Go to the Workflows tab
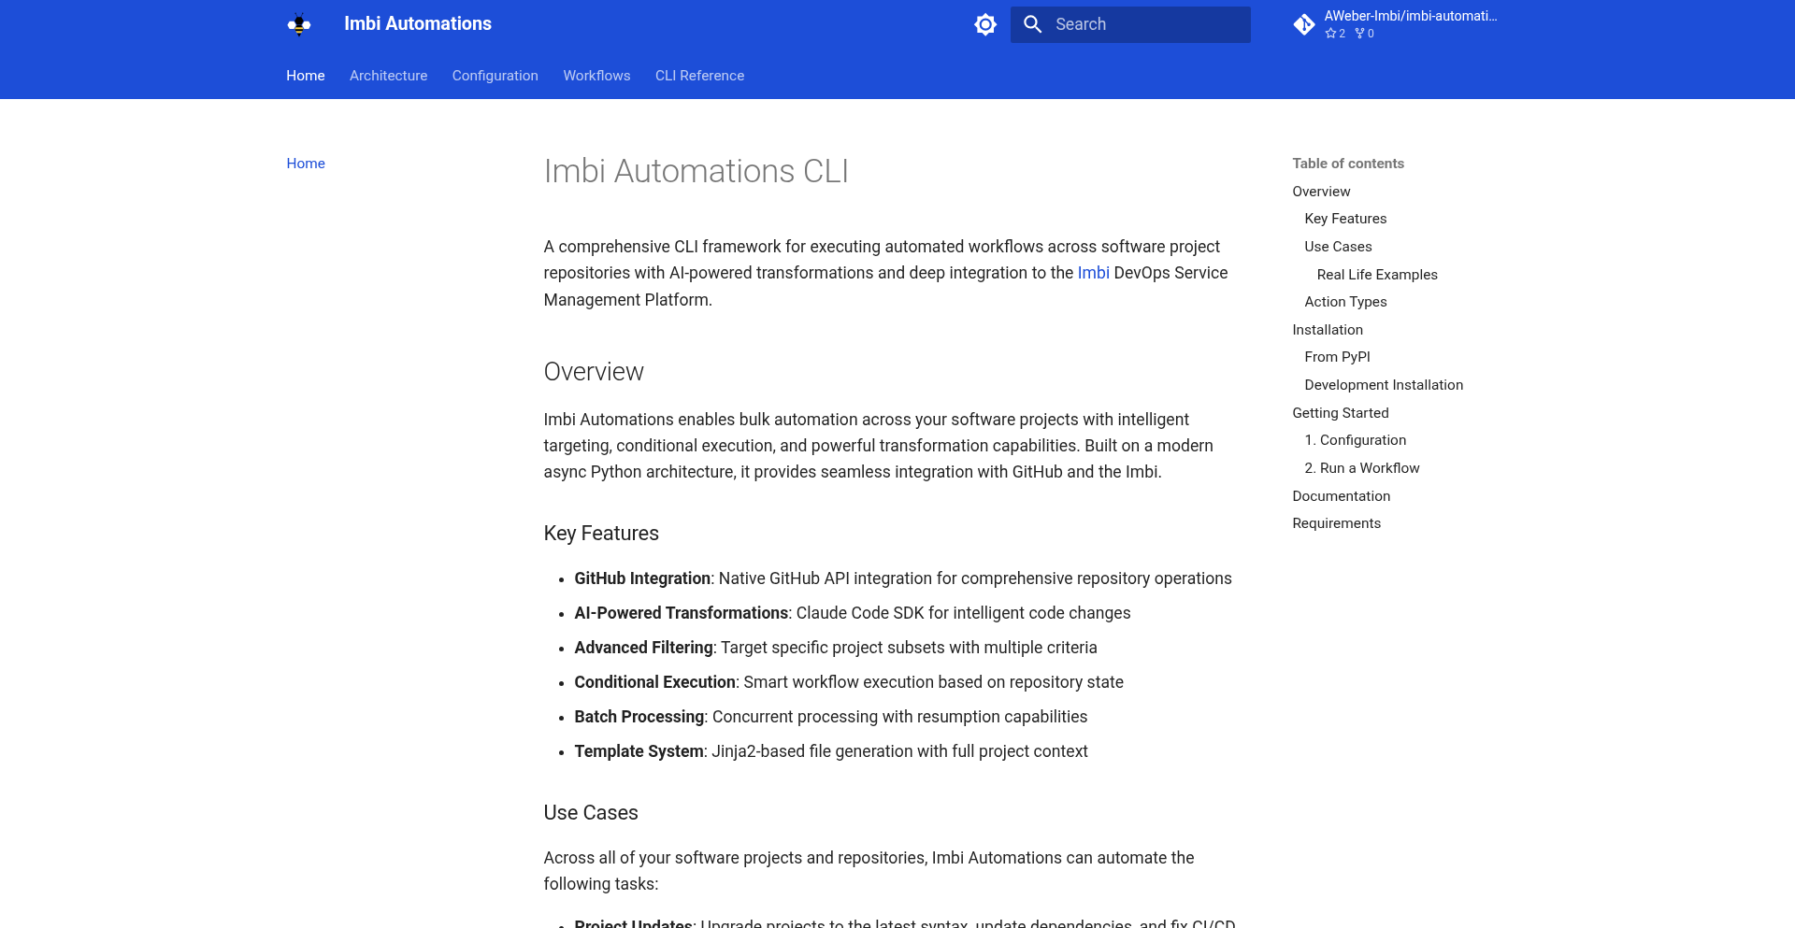This screenshot has width=1795, height=928. coord(596,76)
